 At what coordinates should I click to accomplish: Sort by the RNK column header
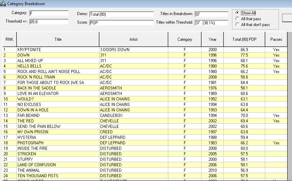[x=10, y=39]
